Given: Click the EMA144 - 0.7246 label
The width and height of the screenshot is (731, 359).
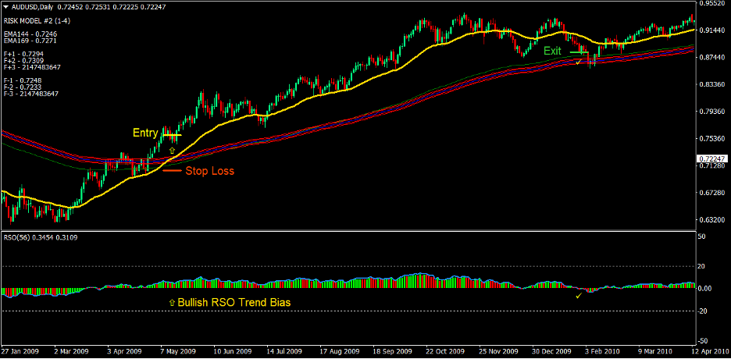Looking at the screenshot, I should coord(30,34).
